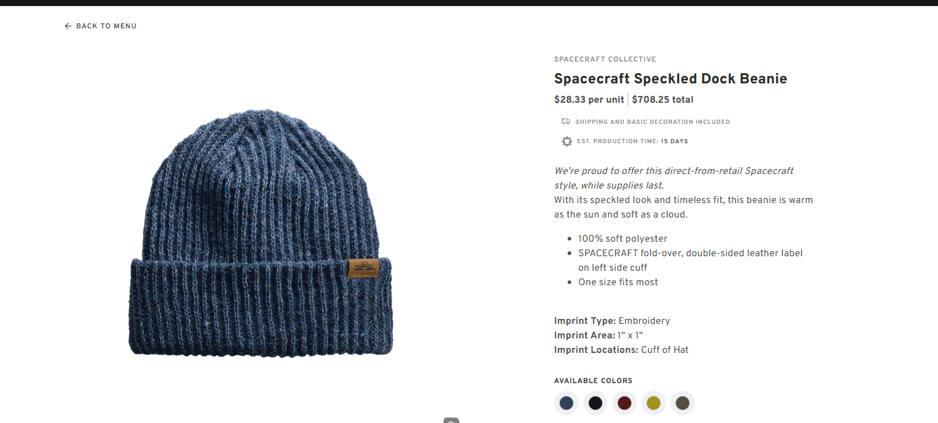Click the Spacecraft Speckled Dock Beanie title
This screenshot has height=423, width=938.
tap(671, 79)
